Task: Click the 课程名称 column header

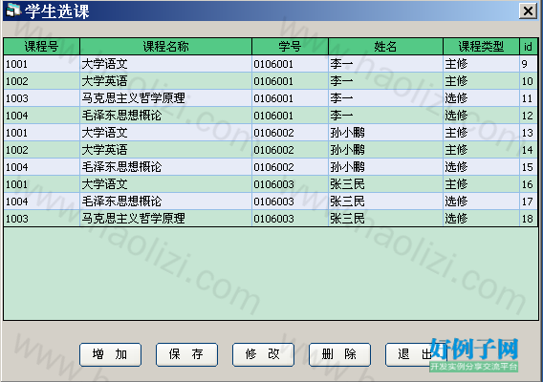Action: point(166,47)
